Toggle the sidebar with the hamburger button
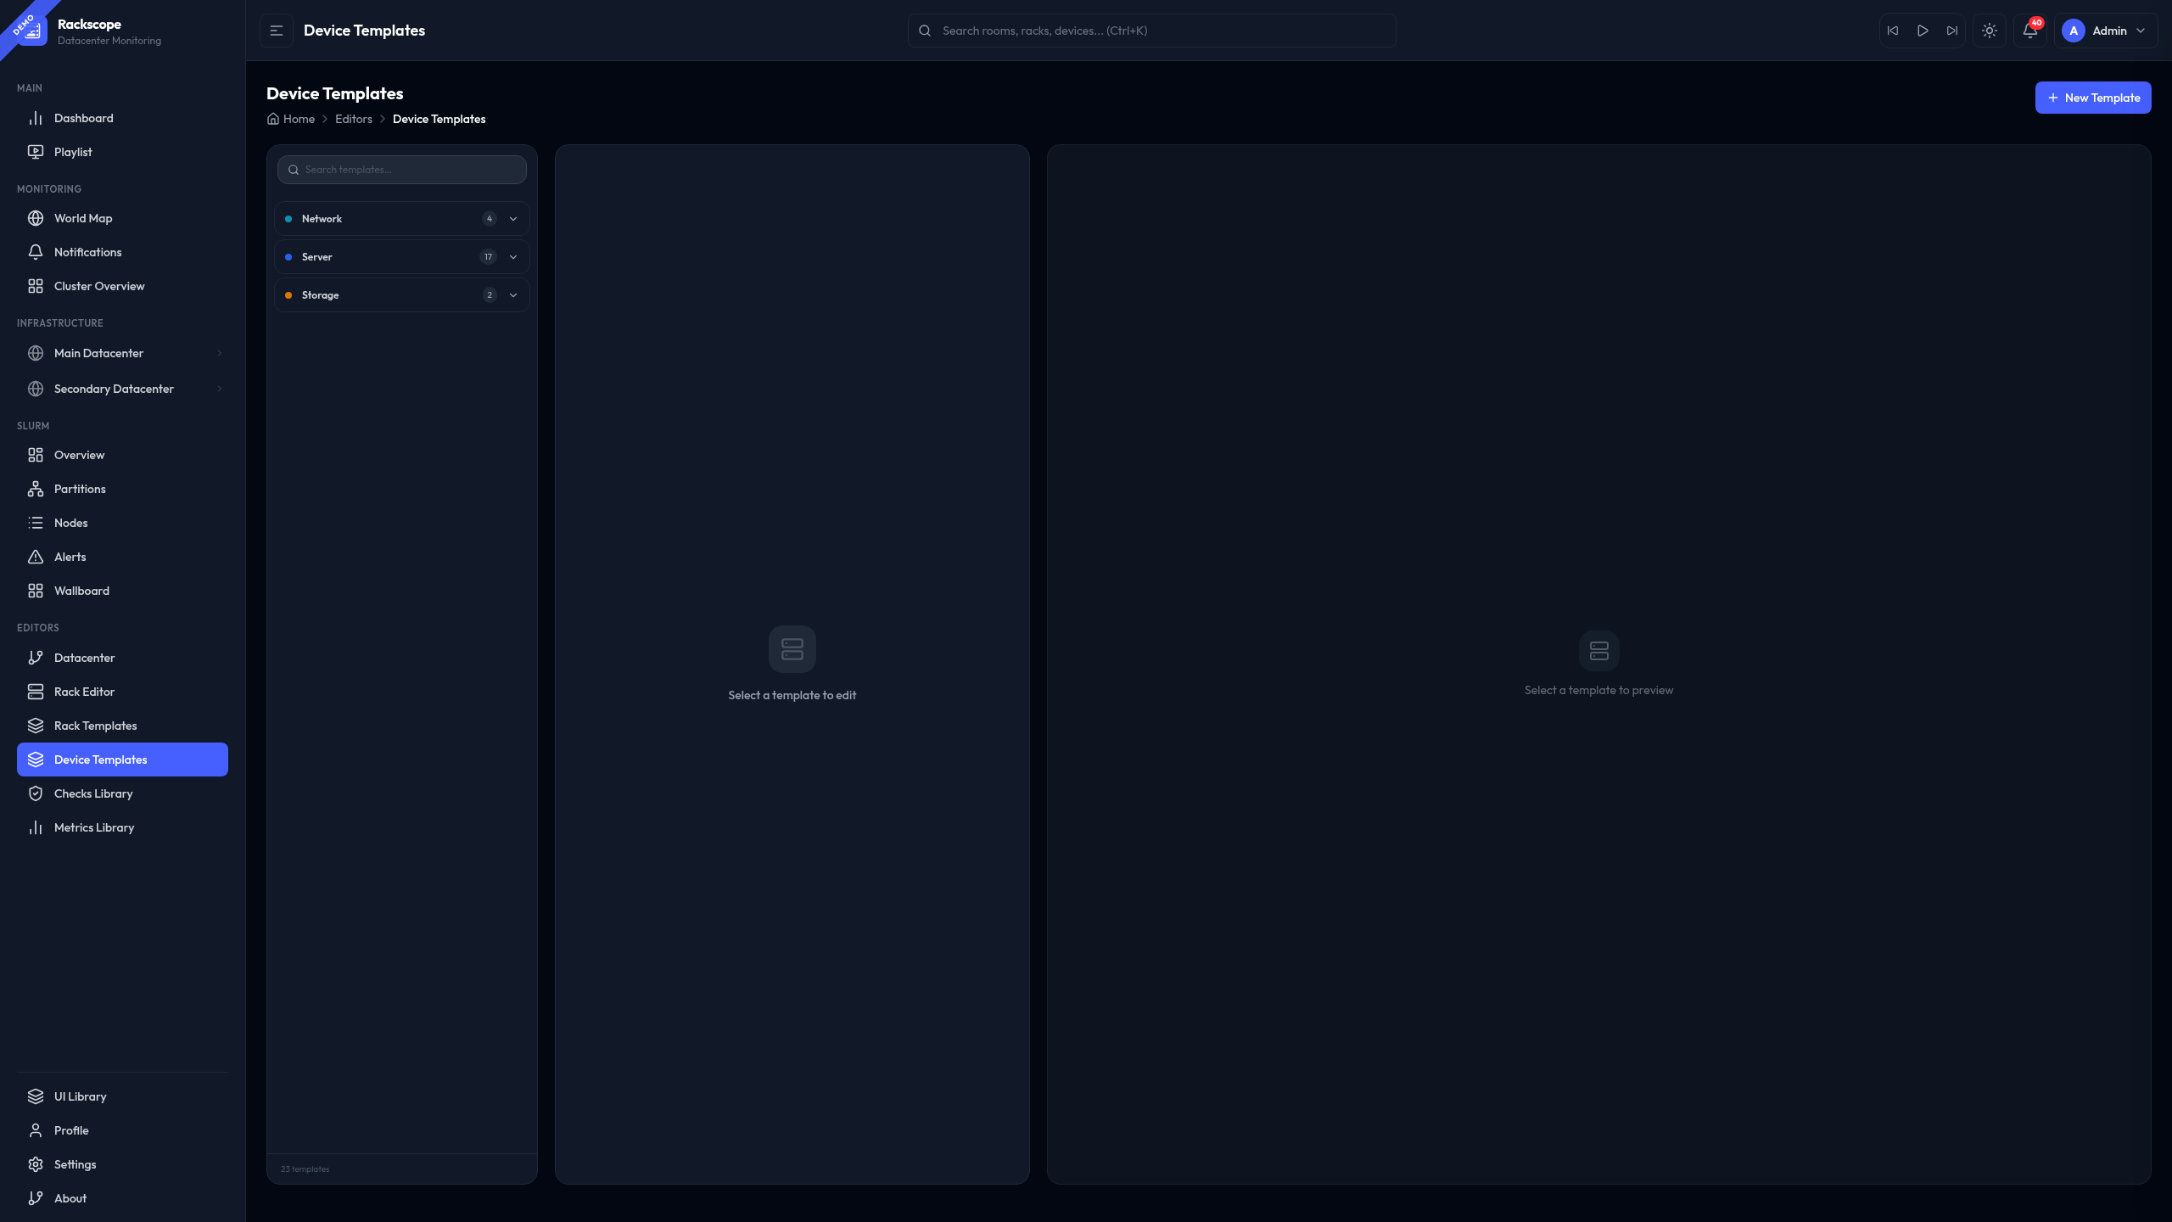 [276, 30]
